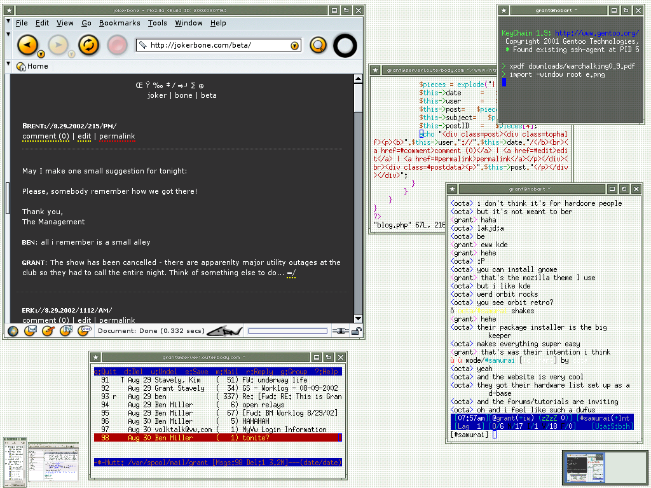
Task: Click the bookmark page icon in URL bar
Action: click(143, 45)
